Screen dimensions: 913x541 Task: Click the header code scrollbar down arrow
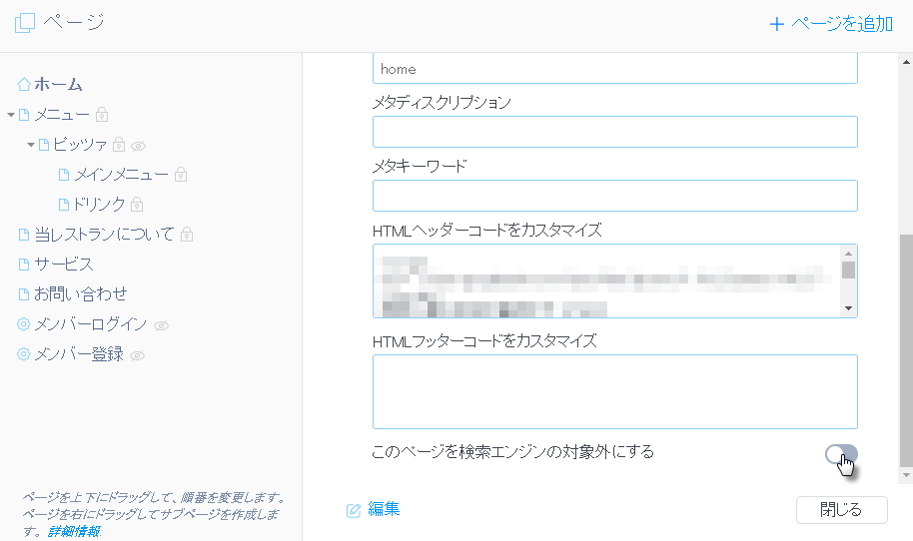[x=848, y=308]
